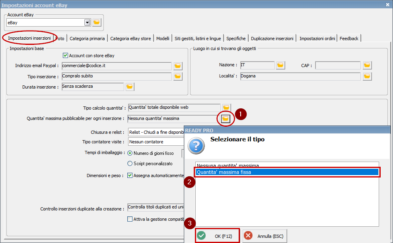Open folder icon for Quantita' massima pubblicabile
Screen dimensions: 393x243
click(225, 118)
